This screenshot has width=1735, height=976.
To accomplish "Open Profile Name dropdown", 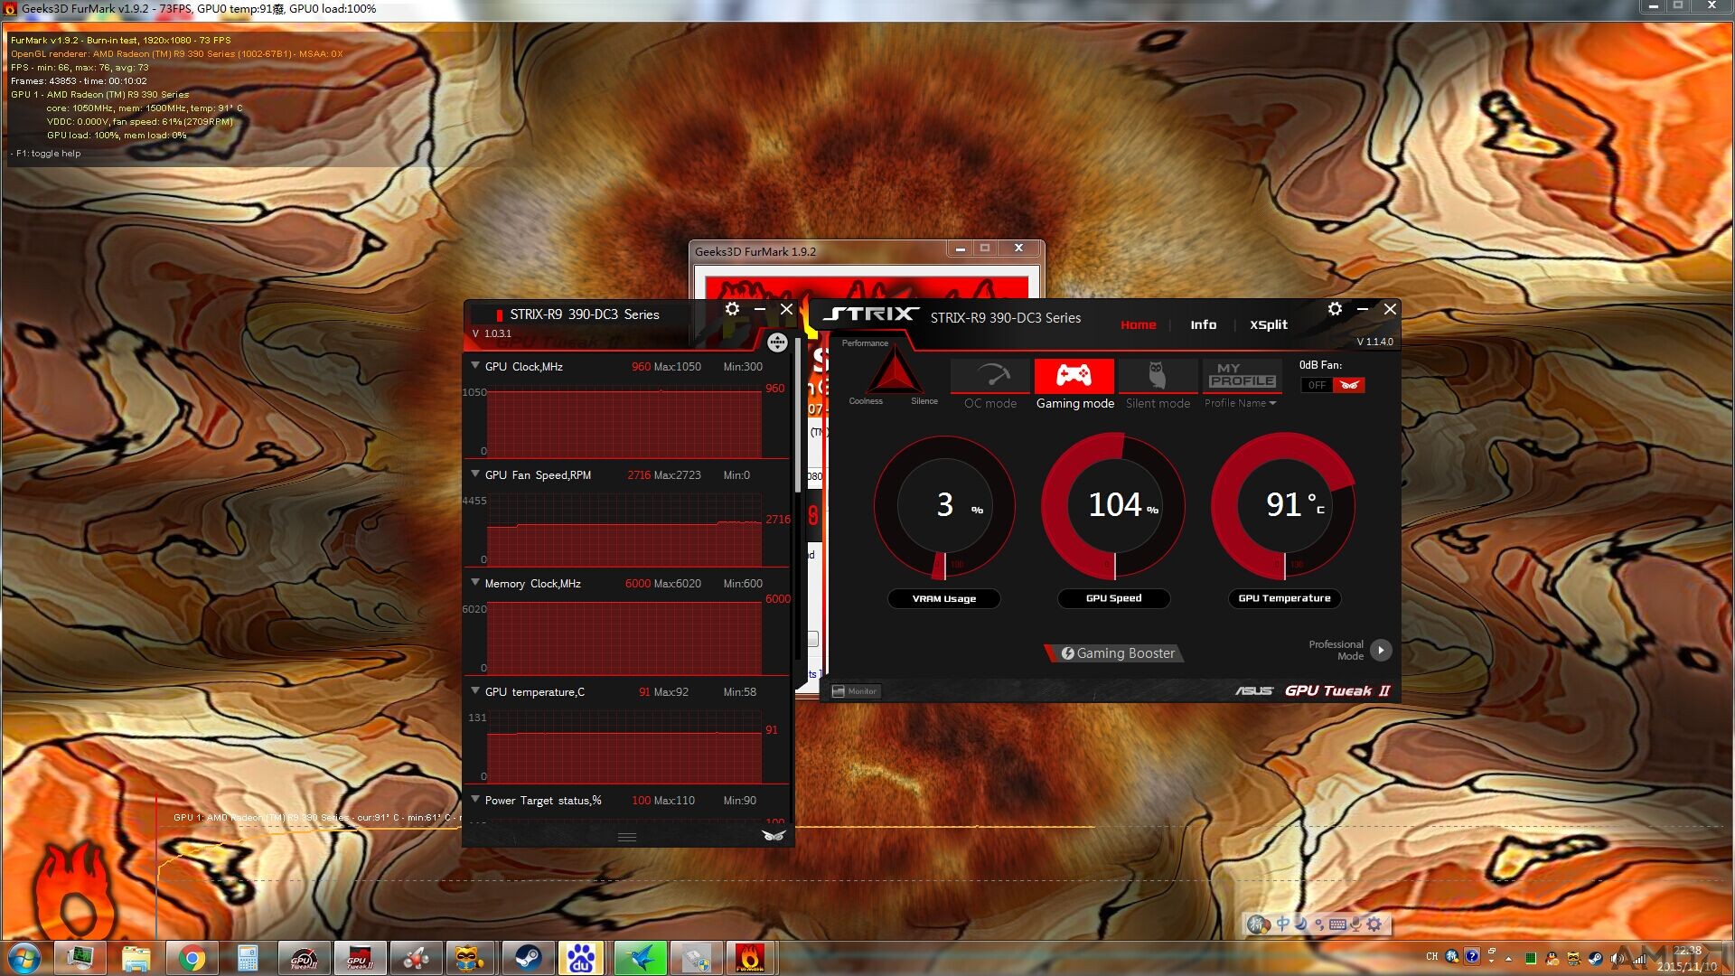I will pos(1241,403).
